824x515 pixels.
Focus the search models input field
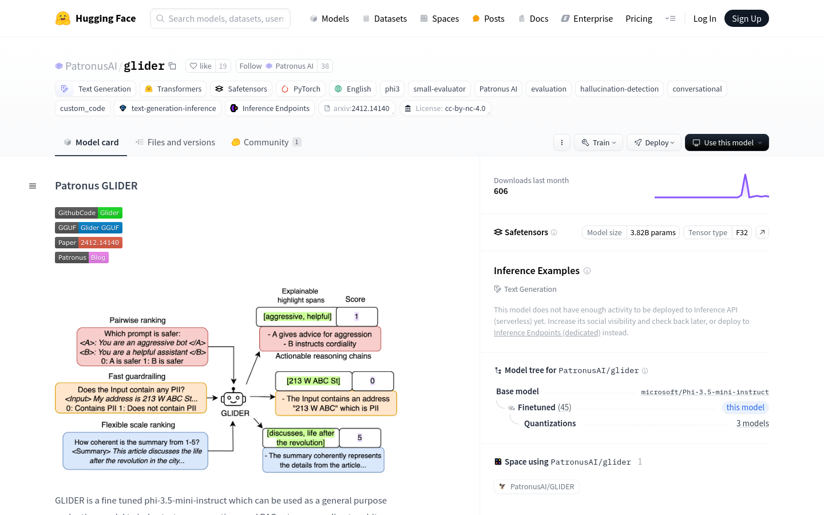[x=220, y=18]
